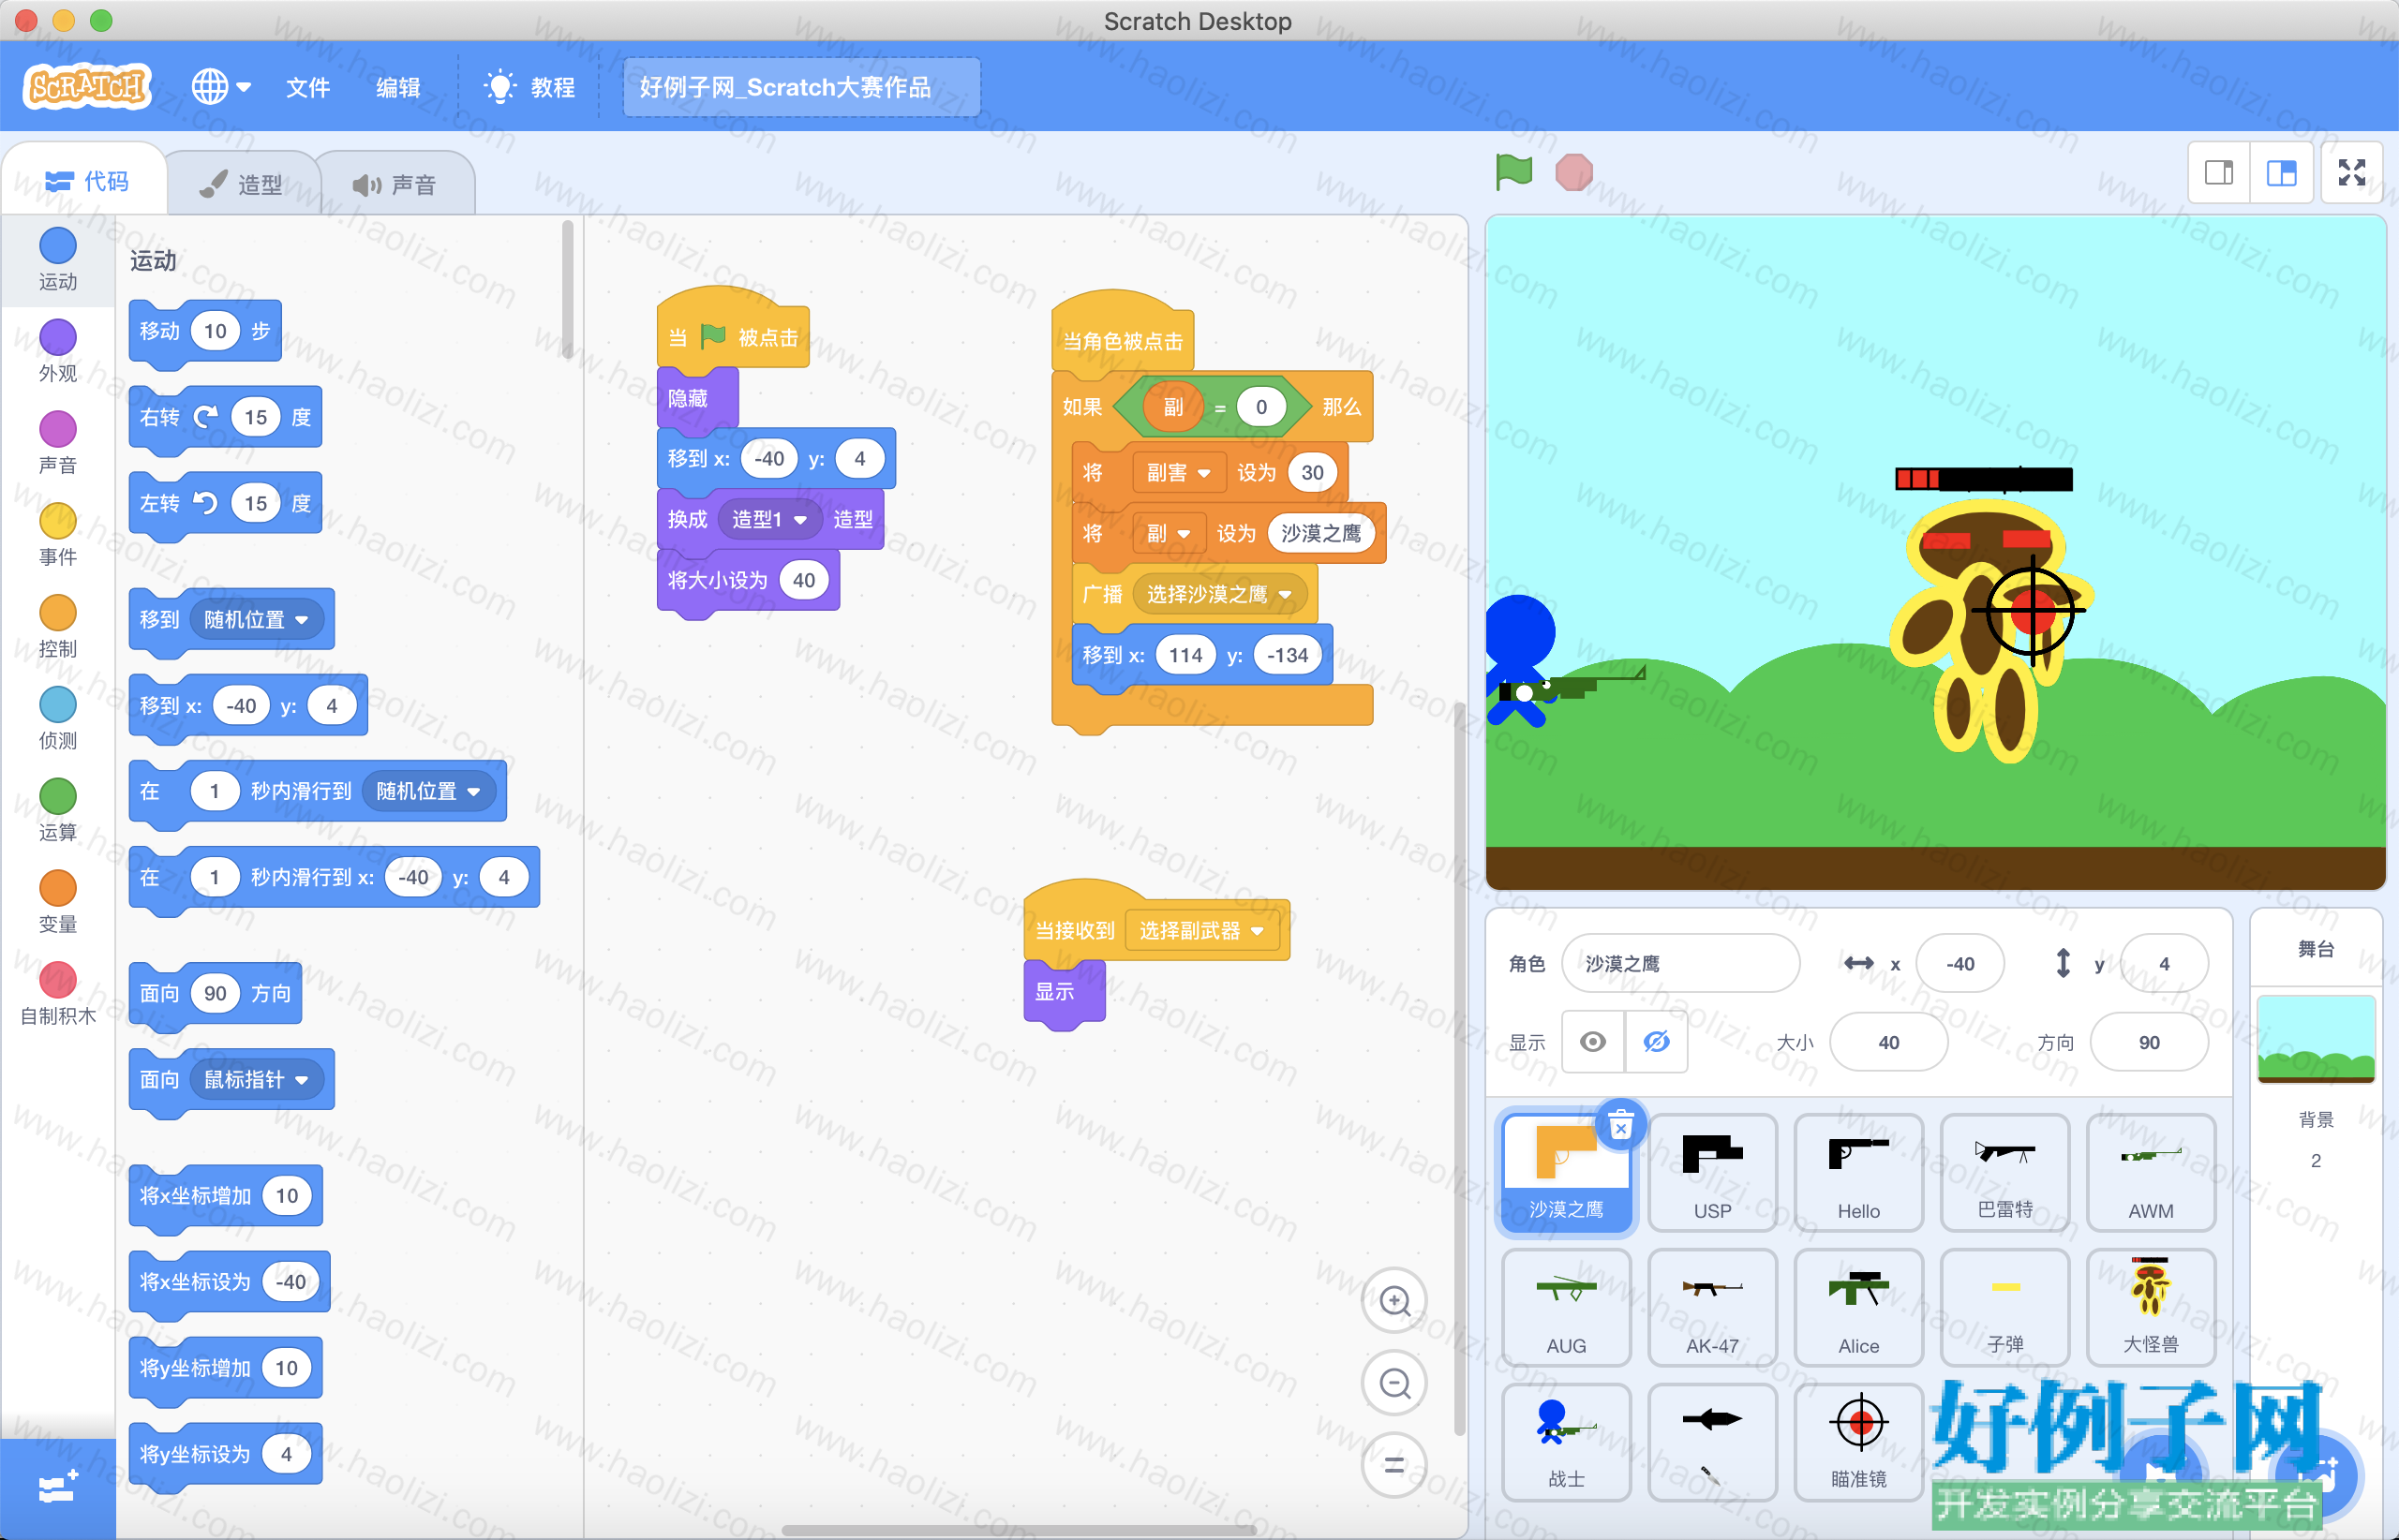Viewport: 2399px width, 1540px height.
Task: Open the 编辑 menu
Action: pyautogui.click(x=397, y=87)
